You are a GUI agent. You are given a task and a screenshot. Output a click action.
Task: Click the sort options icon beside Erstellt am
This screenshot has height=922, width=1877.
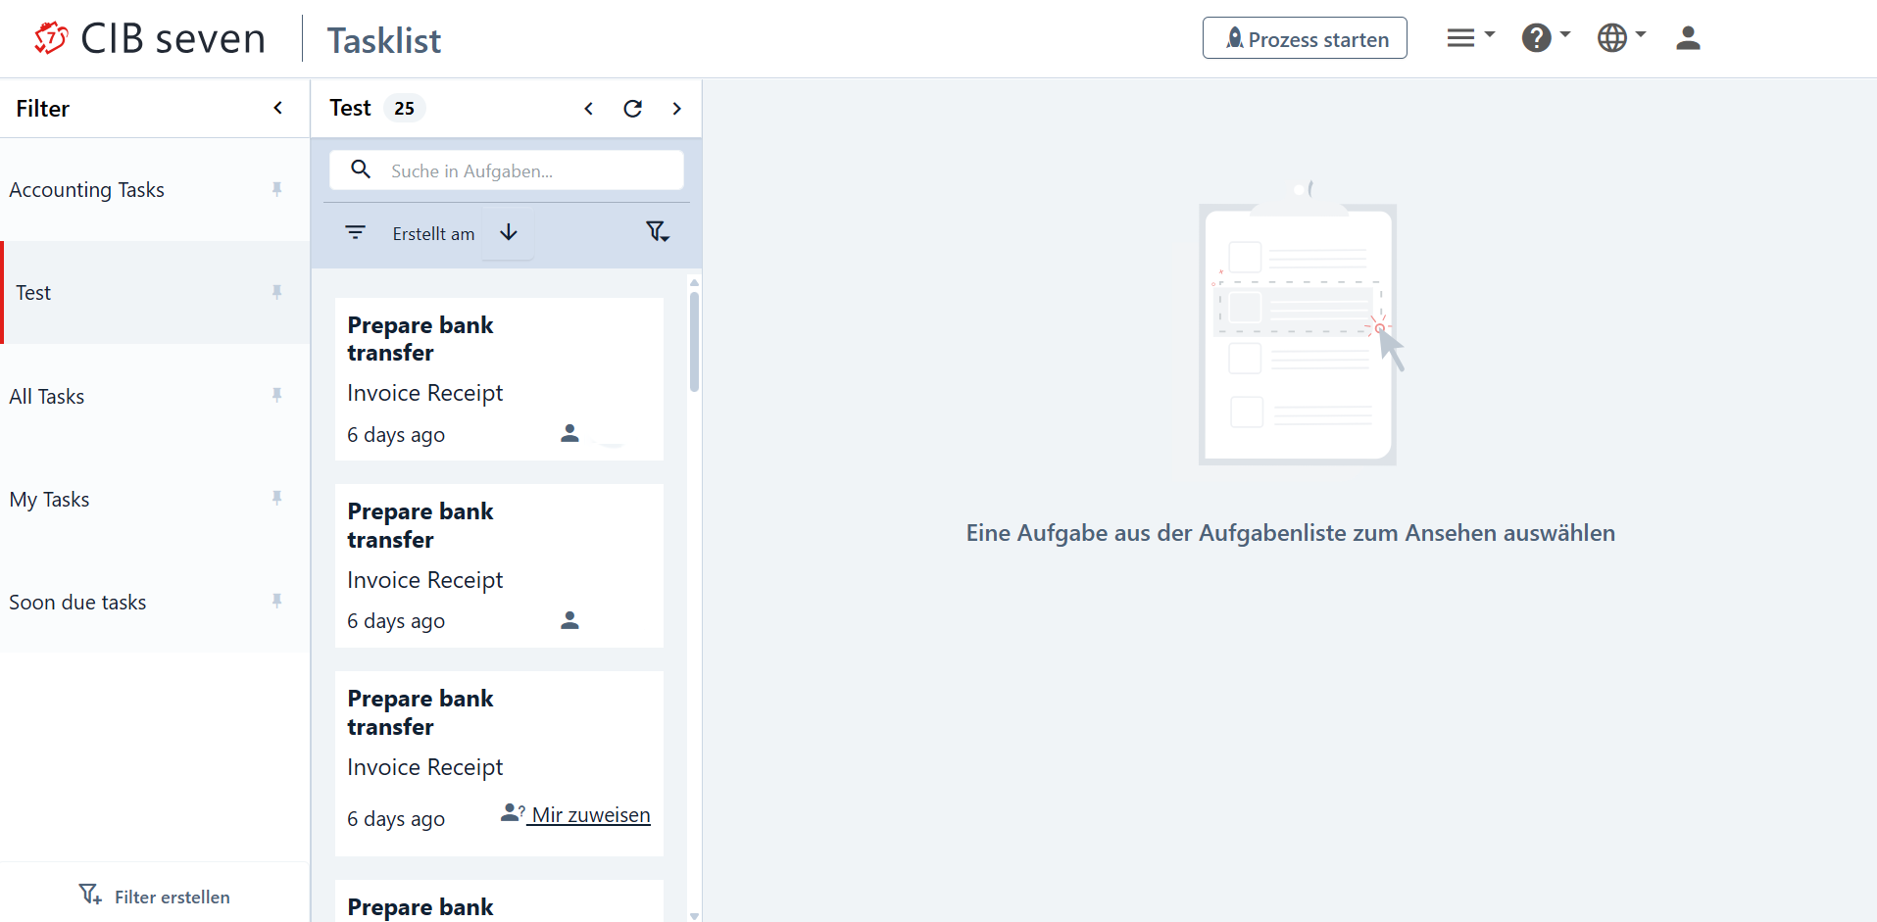(355, 232)
